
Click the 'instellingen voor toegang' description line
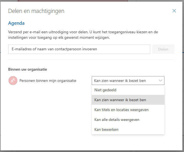point(59,37)
